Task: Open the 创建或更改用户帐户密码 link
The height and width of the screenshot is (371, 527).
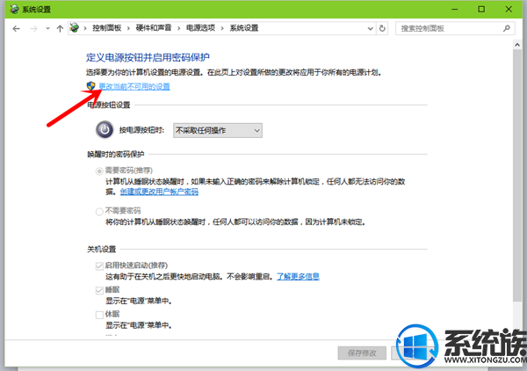Action: coord(159,192)
